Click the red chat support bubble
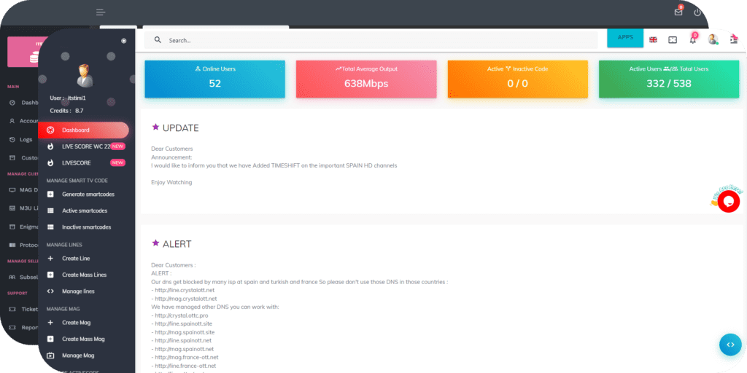Viewport: 747px width, 373px height. tap(728, 202)
